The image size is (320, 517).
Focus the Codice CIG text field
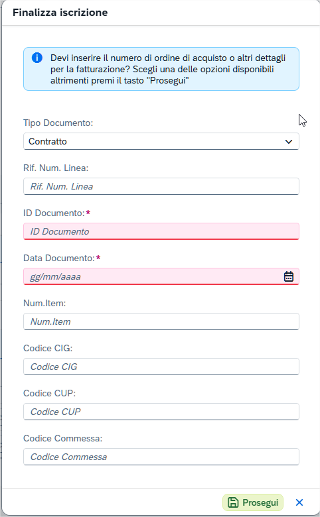coord(161,367)
